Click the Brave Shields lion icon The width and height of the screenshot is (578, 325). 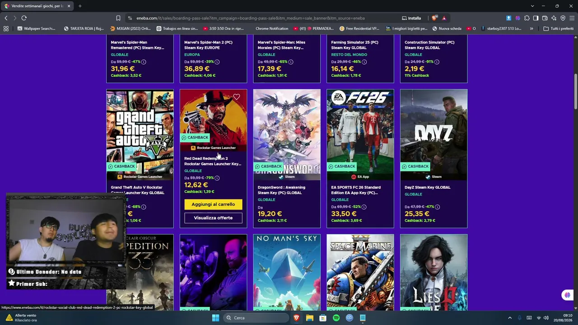pos(434,18)
